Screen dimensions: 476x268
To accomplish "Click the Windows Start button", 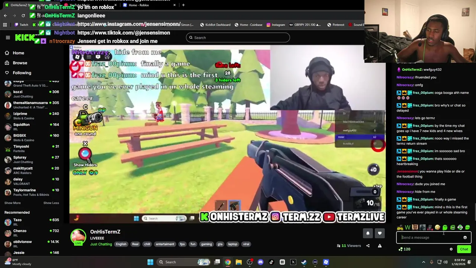I will (150, 262).
